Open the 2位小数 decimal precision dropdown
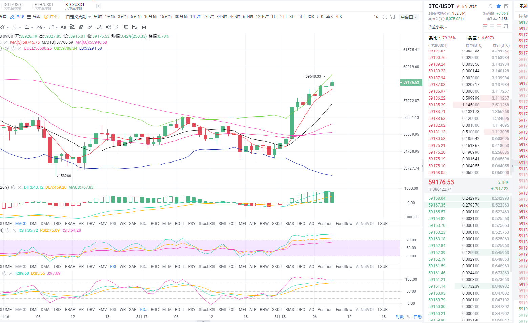Image resolution: width=528 pixels, height=323 pixels. [438, 27]
